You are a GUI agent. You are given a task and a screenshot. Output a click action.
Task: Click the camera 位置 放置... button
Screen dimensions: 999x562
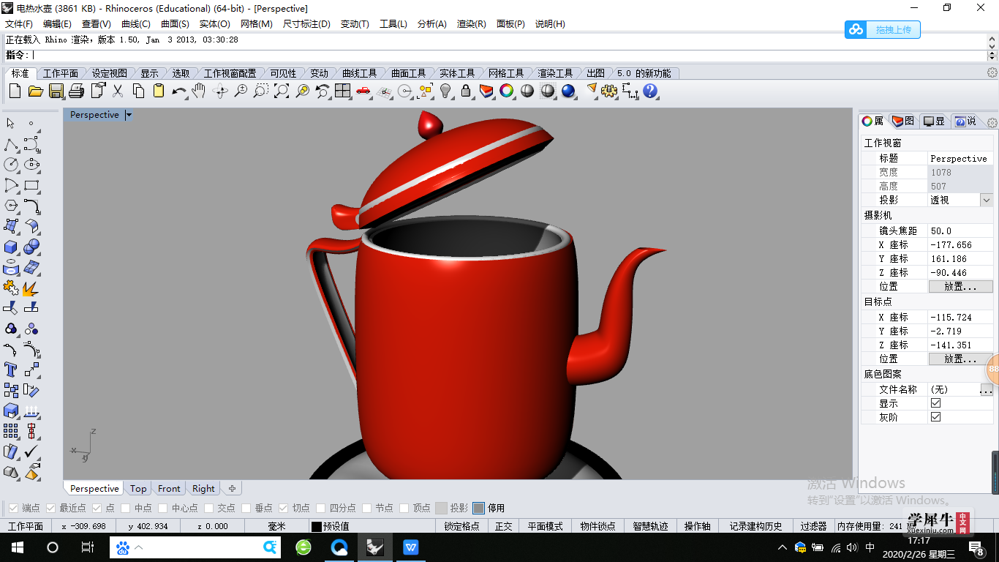tap(960, 287)
